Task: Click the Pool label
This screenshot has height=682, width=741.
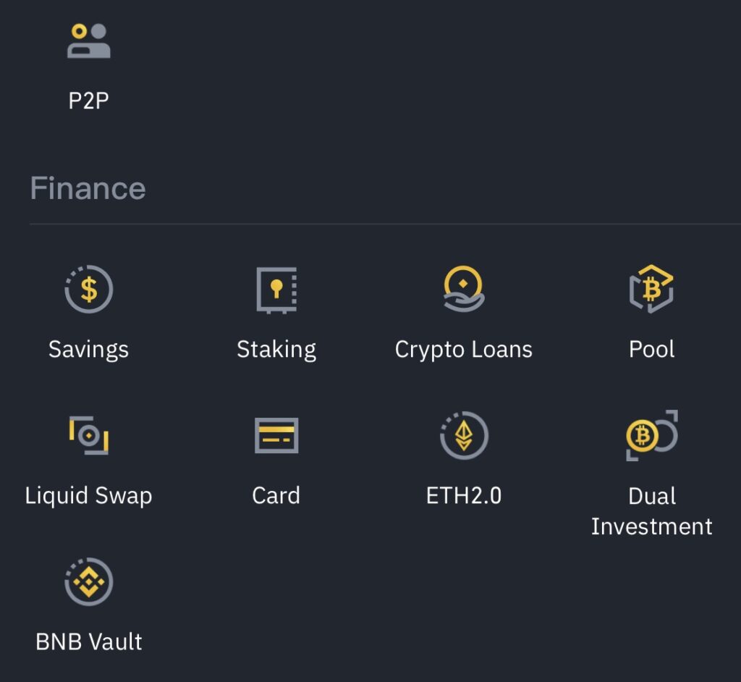Action: click(652, 350)
